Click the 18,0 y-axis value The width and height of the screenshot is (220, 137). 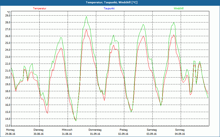click(x=8, y=91)
